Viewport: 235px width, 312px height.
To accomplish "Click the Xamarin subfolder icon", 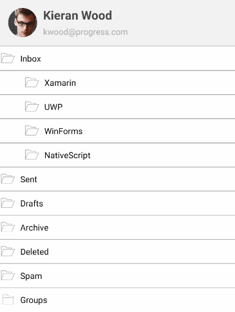I will pyautogui.click(x=32, y=82).
